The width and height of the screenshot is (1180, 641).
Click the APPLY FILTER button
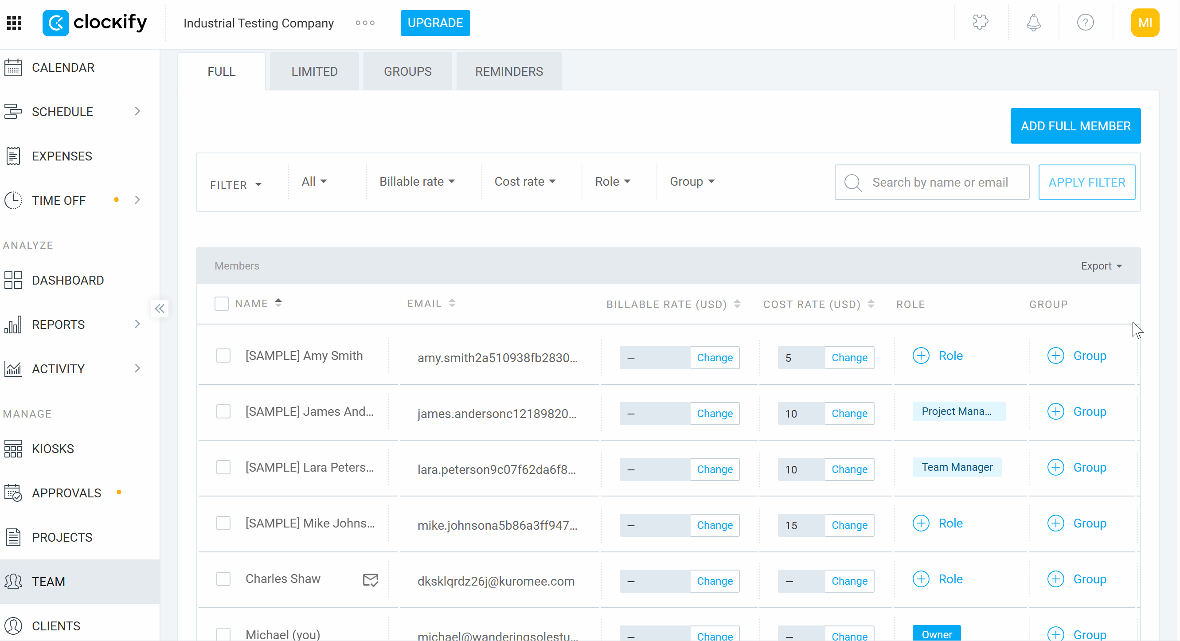[x=1086, y=182]
